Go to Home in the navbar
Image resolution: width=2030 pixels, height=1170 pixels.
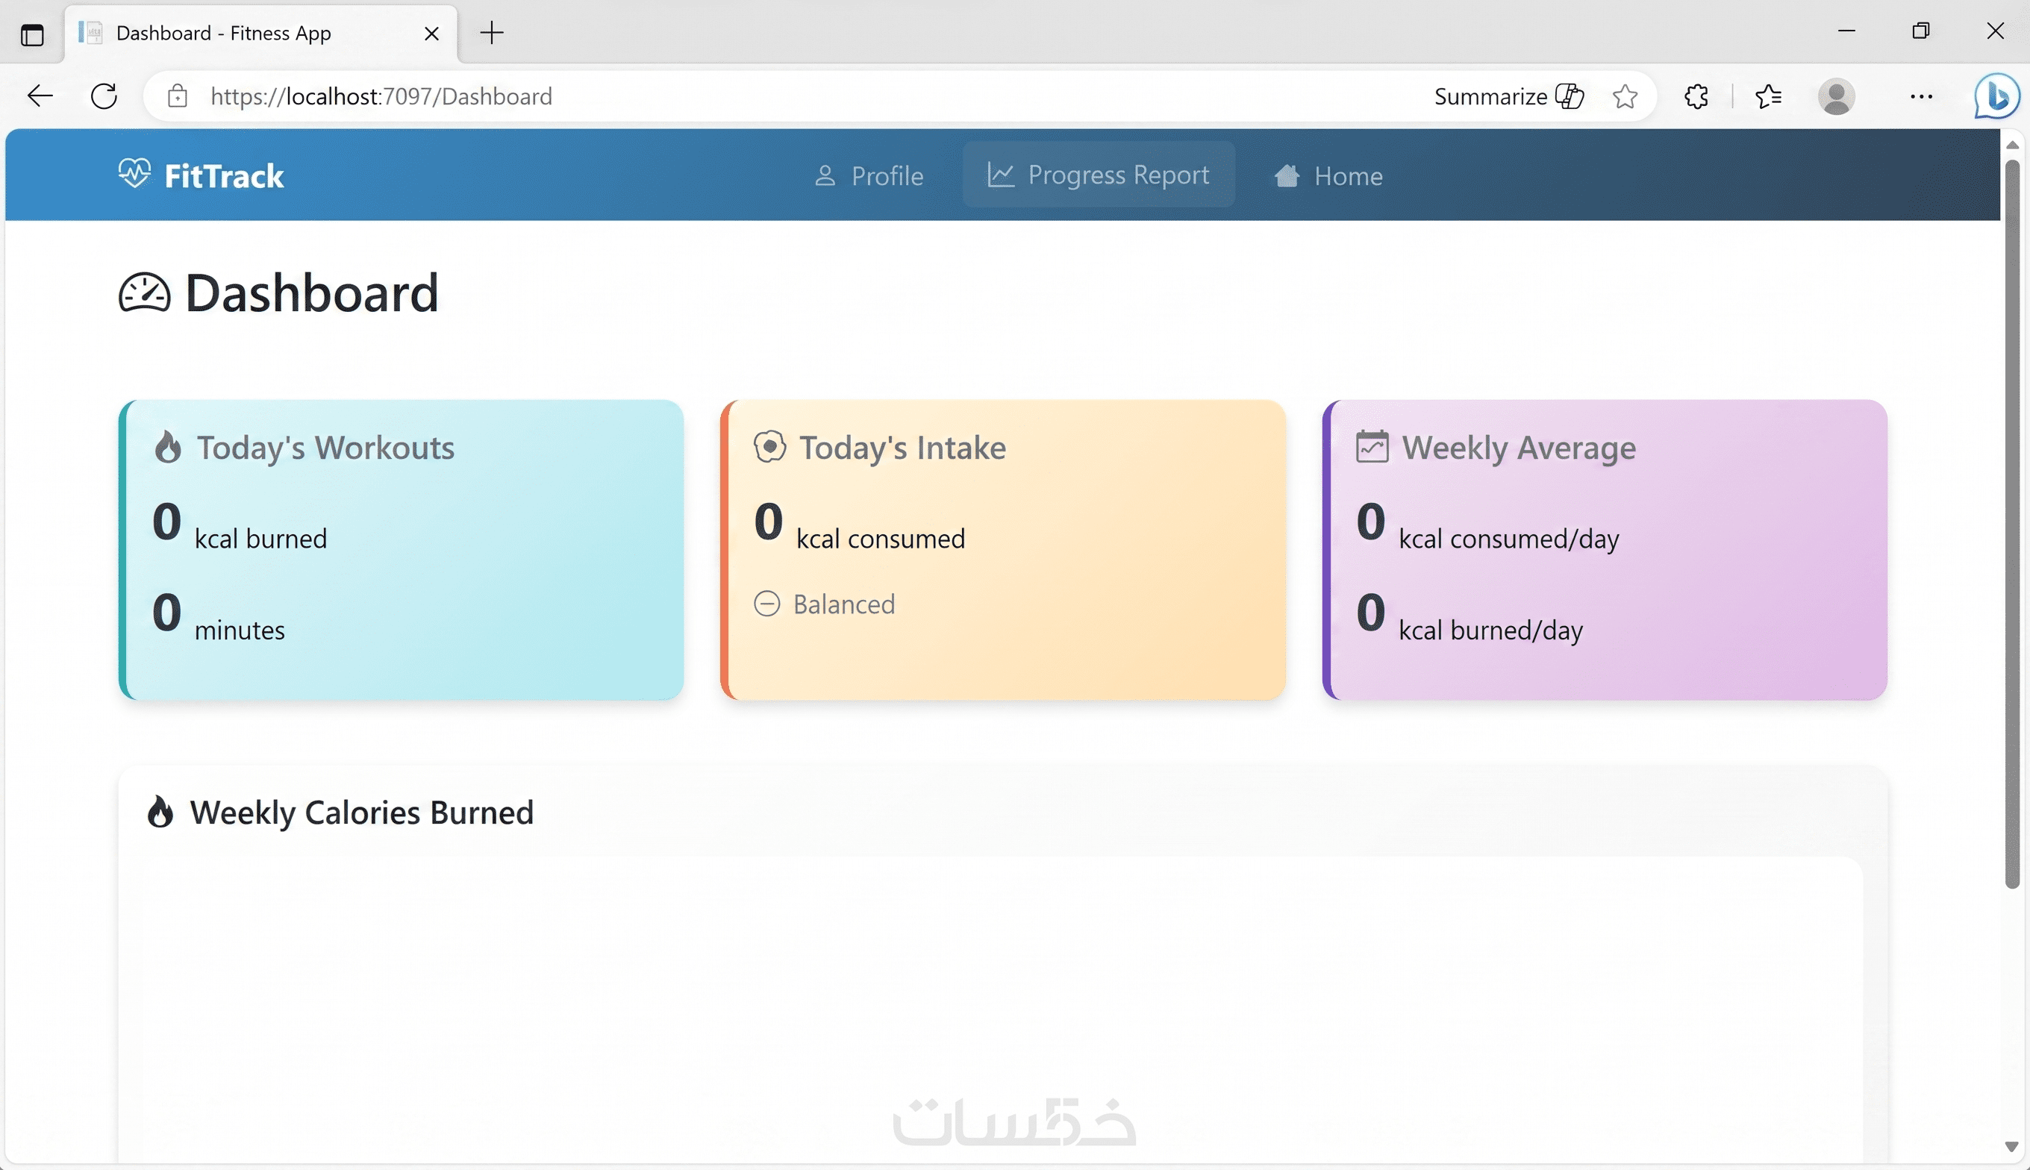point(1328,175)
